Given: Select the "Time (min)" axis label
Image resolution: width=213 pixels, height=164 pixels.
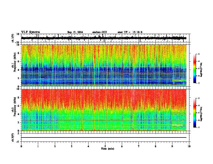Looking at the screenshot, I should point(108,149).
